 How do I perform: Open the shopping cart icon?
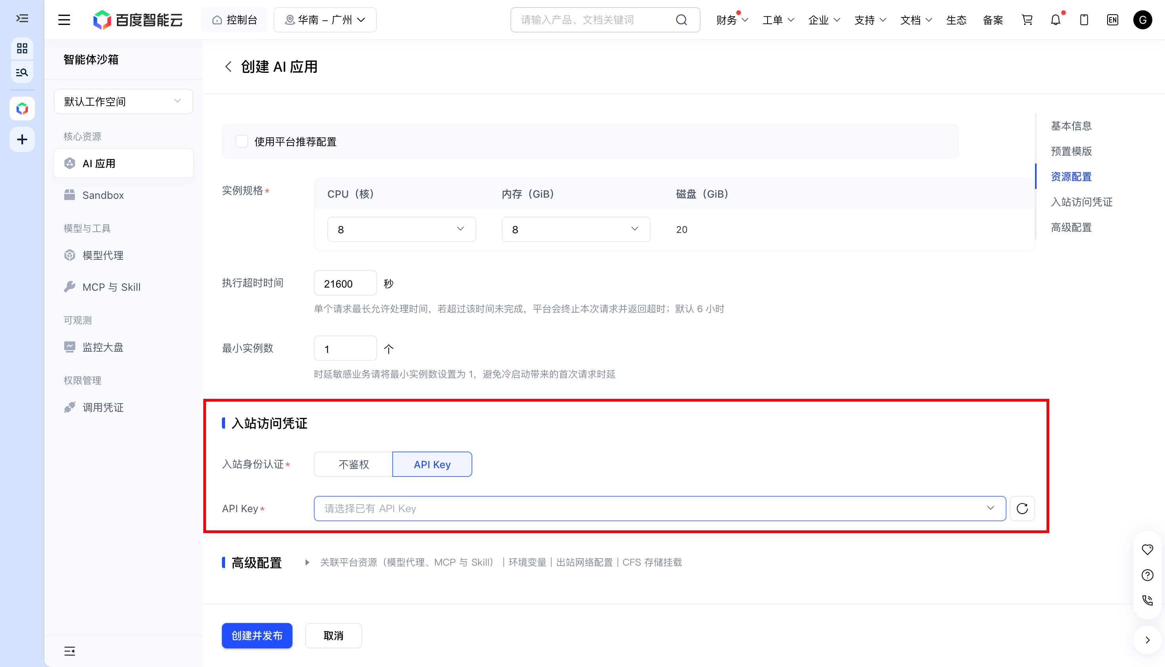(x=1027, y=20)
